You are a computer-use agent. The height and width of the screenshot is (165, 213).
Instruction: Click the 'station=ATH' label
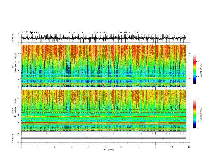coord(100,32)
